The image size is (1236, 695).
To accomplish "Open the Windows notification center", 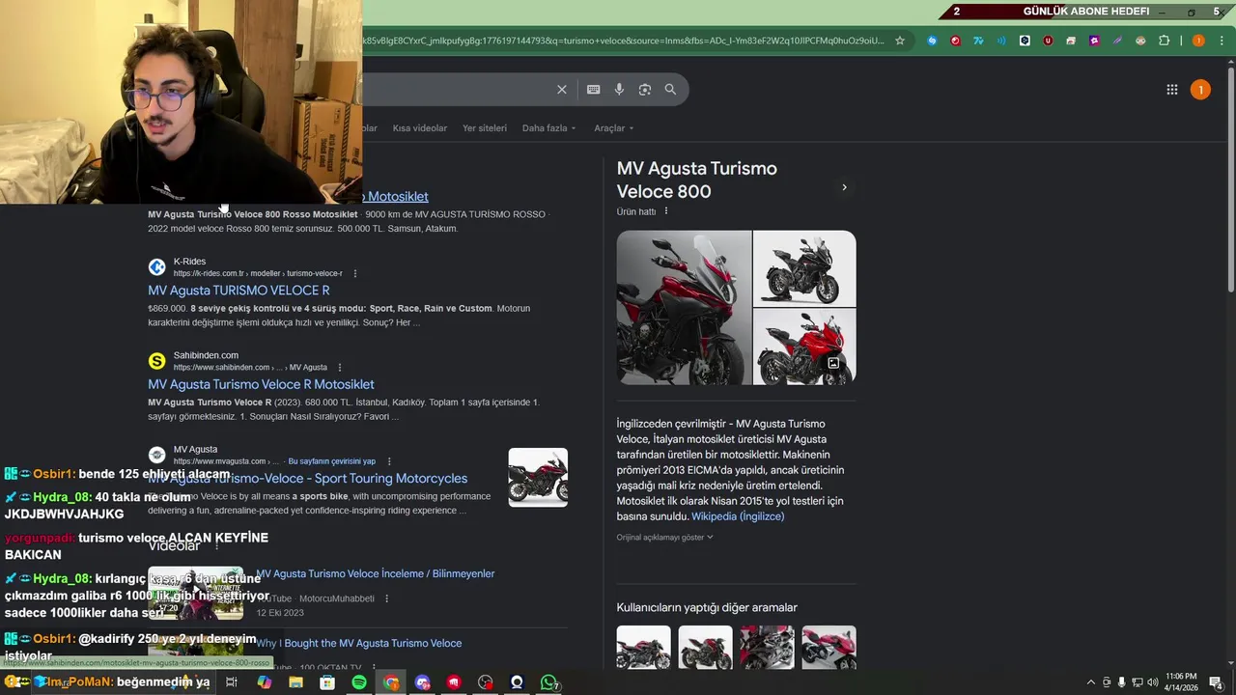I will [x=1217, y=682].
